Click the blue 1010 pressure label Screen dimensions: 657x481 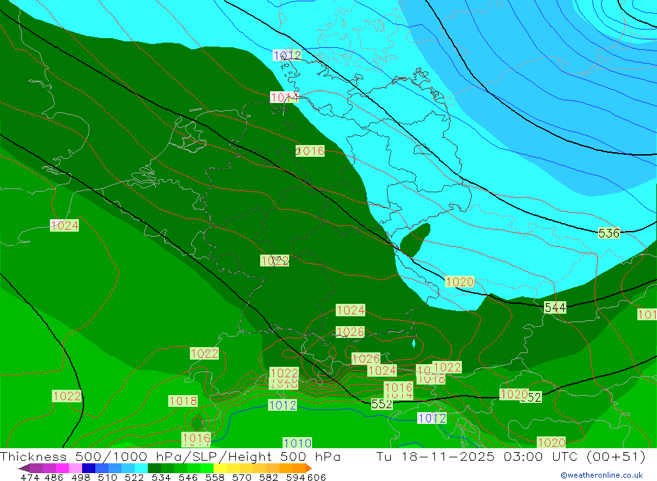pos(298,443)
